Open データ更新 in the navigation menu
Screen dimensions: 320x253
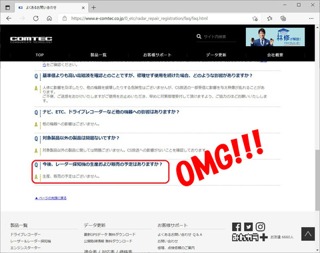coord(216,55)
